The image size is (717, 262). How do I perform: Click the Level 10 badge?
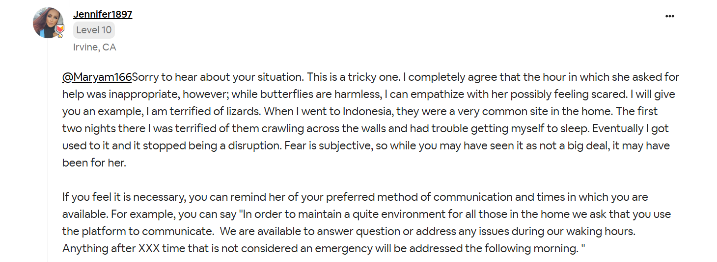(x=94, y=30)
